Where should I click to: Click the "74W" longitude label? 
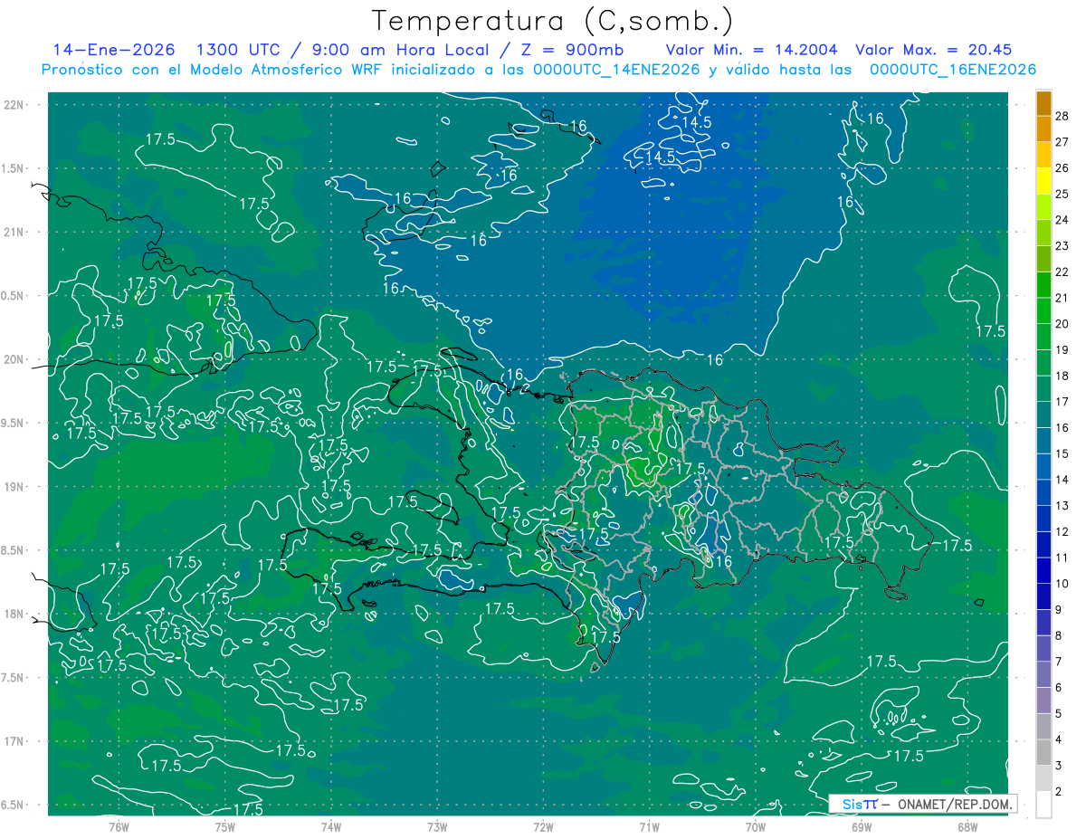coord(331,826)
